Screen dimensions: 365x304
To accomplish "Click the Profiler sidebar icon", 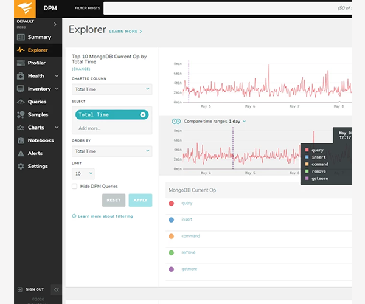I will point(21,63).
